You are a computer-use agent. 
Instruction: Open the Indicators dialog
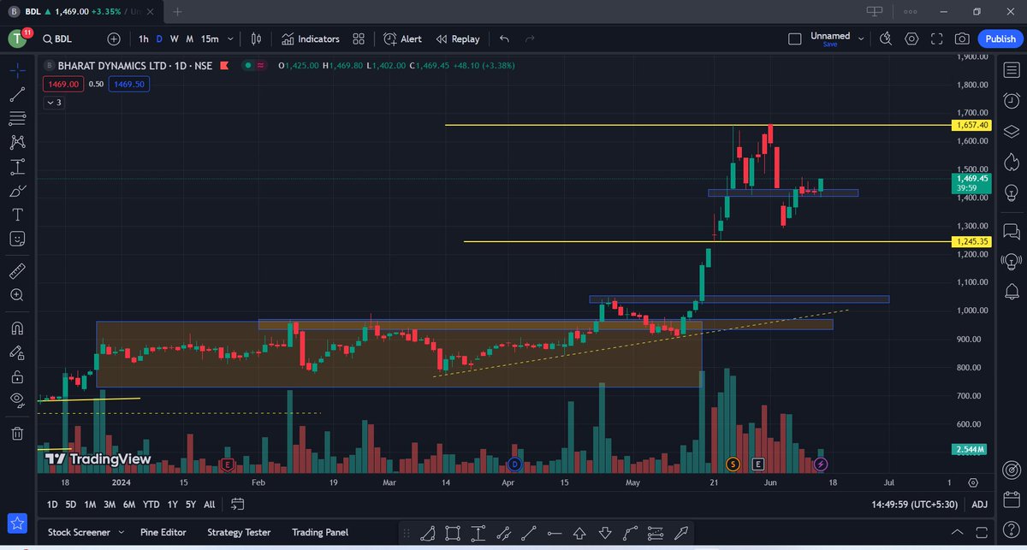[309, 39]
